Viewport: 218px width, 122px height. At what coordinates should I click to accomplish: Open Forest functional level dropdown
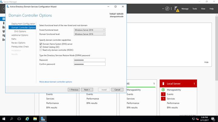pyautogui.click(x=90, y=30)
